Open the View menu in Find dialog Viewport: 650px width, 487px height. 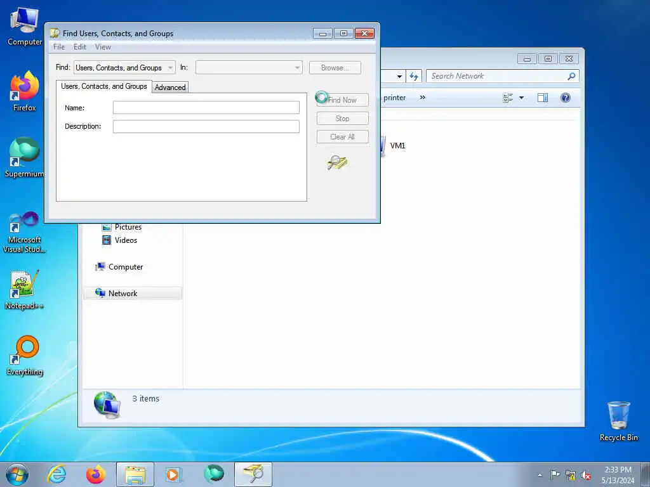coord(103,47)
